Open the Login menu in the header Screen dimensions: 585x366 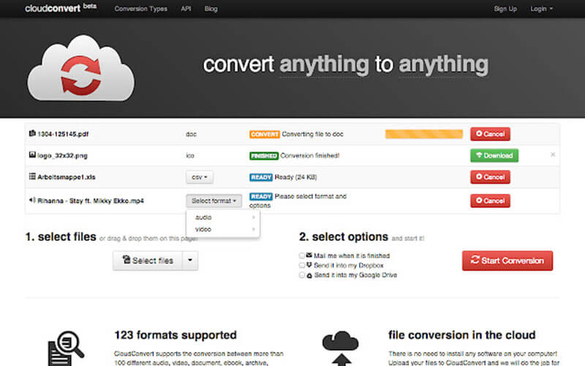tap(542, 9)
